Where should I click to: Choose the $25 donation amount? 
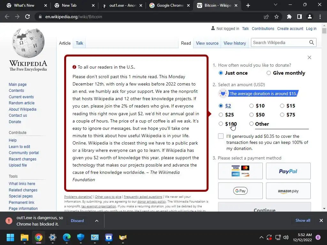221,115
